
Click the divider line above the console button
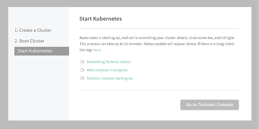(159, 90)
